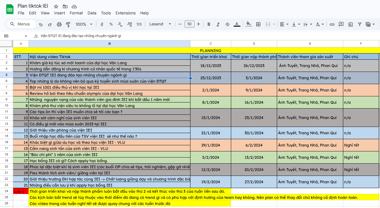Image resolution: width=380 pixels, height=208 pixels.
Task: Click the Create a filter funnel icon
Action: pos(359,24)
